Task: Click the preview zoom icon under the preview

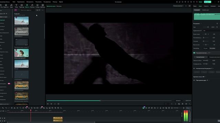Action: [179, 104]
